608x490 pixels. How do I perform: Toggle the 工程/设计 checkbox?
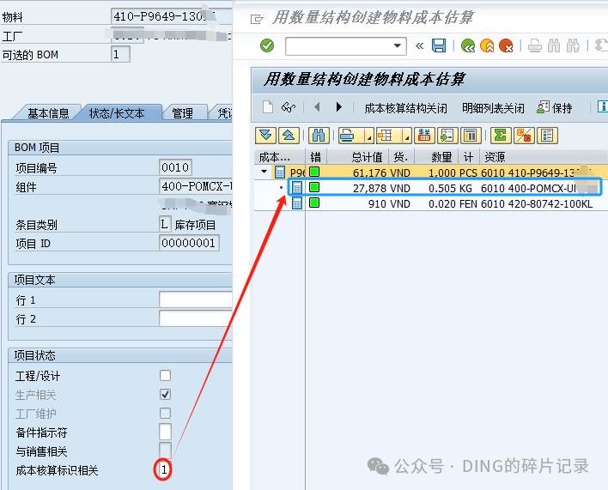click(165, 375)
